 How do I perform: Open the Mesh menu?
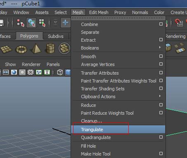tap(78, 12)
